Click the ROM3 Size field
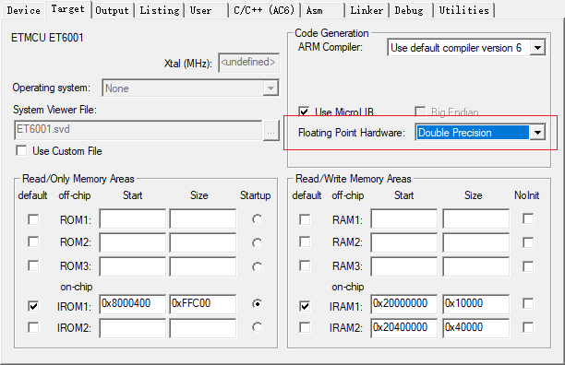Viewport: 565px width, 365px height. tap(203, 266)
